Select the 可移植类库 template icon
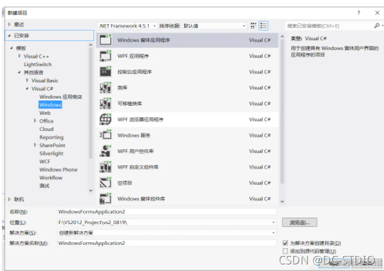The image size is (384, 271). (x=105, y=103)
